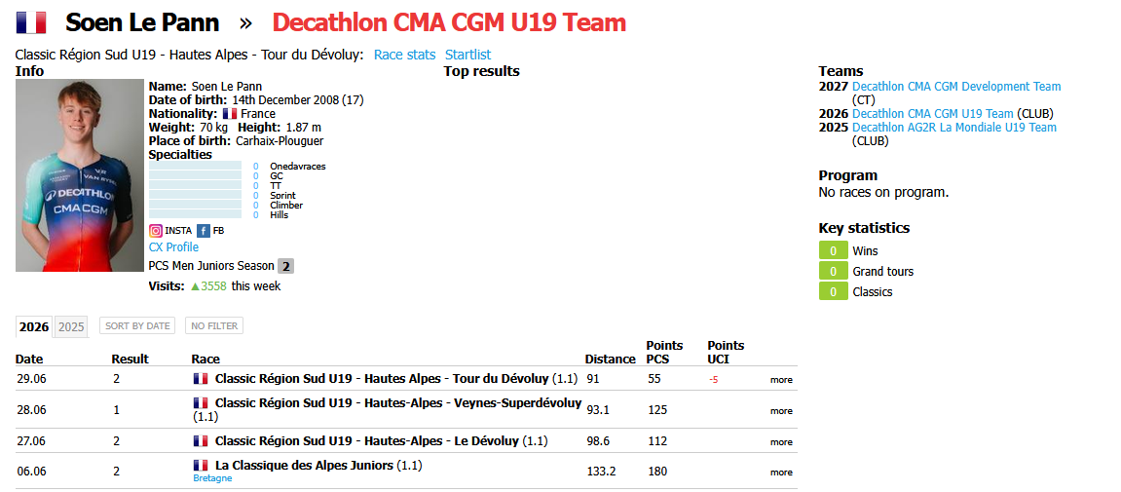This screenshot has height=492, width=1121.
Task: Click flag icon of La Classique des Alpes Juniors
Action: point(201,466)
